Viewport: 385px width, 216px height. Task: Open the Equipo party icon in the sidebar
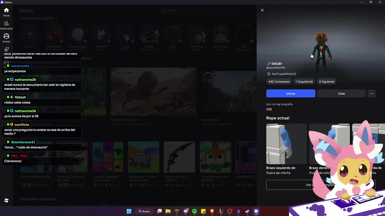[6, 49]
